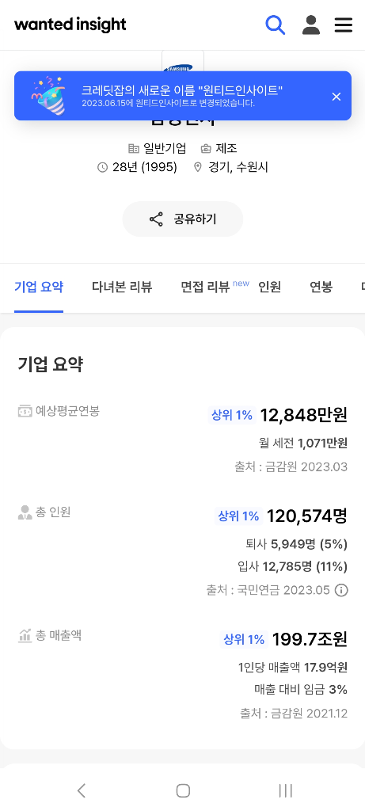Tap the 공유하기 share button
Image resolution: width=365 pixels, height=811 pixels.
(182, 219)
